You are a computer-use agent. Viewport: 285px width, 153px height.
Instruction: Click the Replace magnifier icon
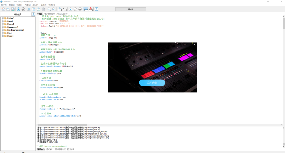(54, 9)
